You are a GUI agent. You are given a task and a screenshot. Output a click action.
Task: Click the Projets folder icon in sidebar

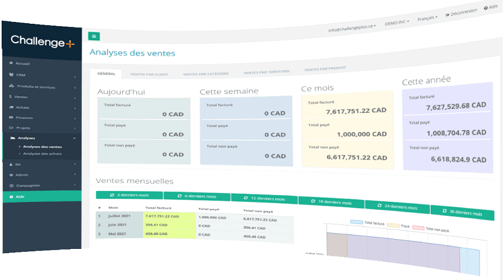(x=10, y=127)
